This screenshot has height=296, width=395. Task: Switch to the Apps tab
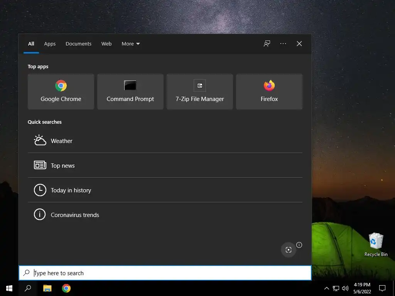point(50,44)
